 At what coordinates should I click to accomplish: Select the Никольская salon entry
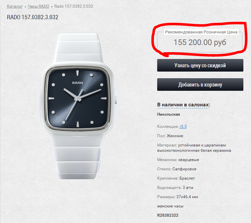(x=168, y=114)
